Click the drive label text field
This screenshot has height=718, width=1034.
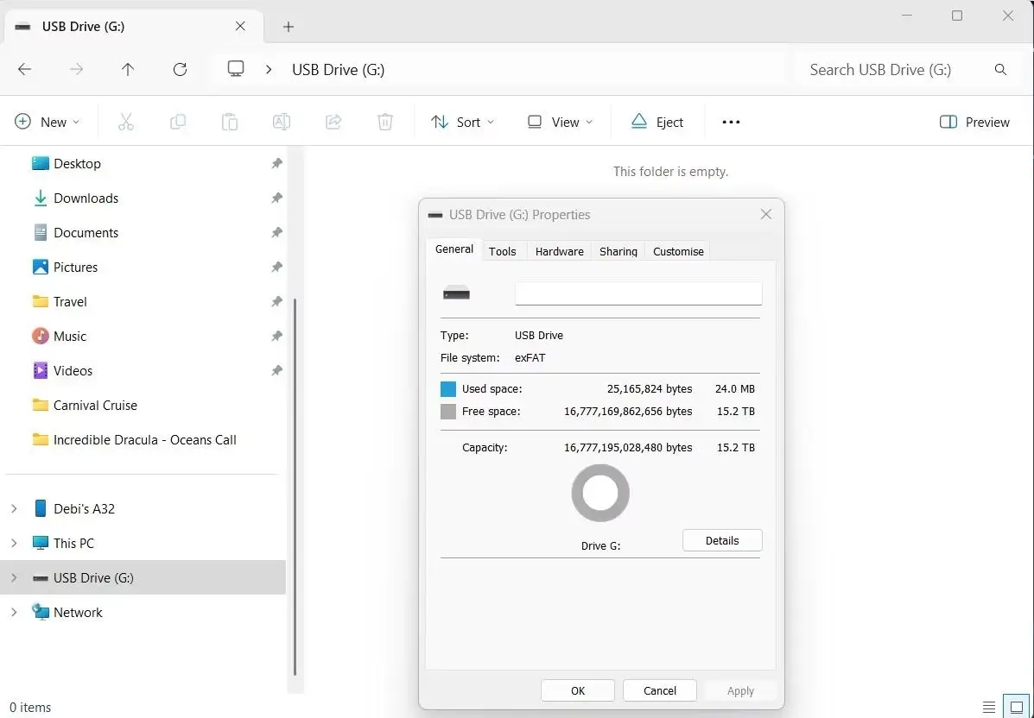point(638,293)
